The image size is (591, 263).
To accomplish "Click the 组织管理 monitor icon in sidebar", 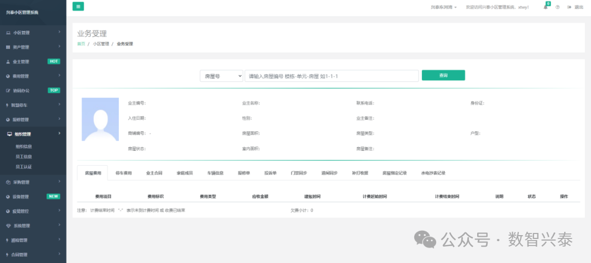I will (x=9, y=134).
